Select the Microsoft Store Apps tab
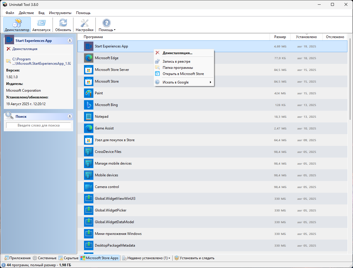353x268 pixels. pos(100,258)
